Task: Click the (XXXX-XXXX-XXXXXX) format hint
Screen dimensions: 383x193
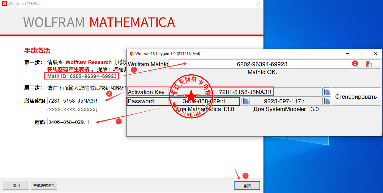Action: point(72,110)
